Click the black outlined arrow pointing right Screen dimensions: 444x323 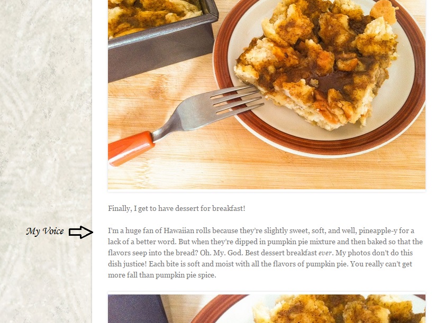click(81, 232)
